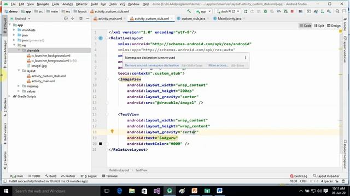The image size is (350, 196).
Task: Click the Make Project hammer icon
Action: pos(189,11)
